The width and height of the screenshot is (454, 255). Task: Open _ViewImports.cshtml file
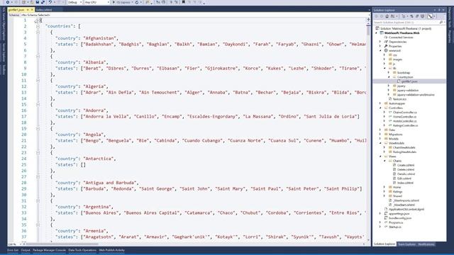pos(406,200)
